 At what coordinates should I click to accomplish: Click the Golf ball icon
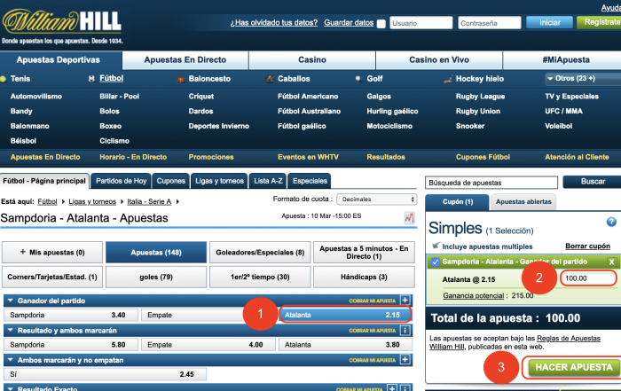[x=358, y=79]
